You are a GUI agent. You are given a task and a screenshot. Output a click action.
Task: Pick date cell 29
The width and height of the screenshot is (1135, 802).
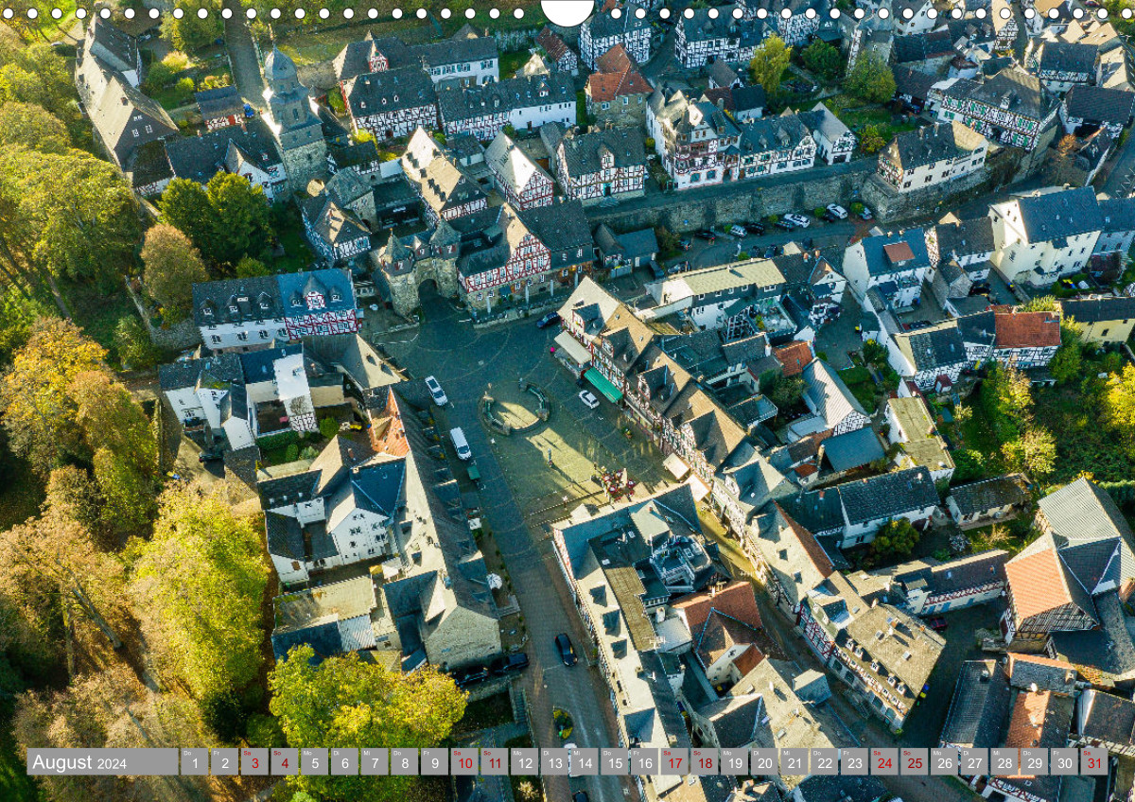click(1035, 762)
